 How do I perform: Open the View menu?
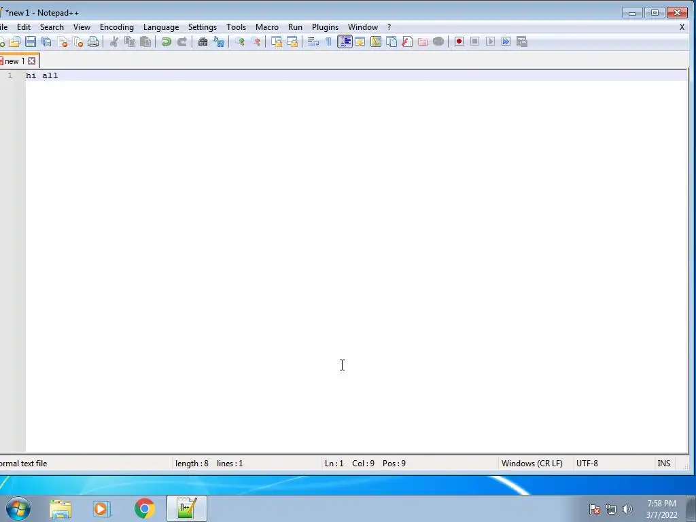[x=82, y=27]
